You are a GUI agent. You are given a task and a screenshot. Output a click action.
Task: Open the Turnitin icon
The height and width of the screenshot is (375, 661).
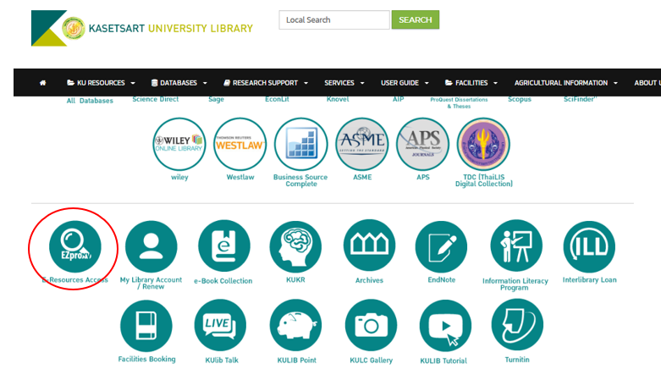[x=517, y=325]
